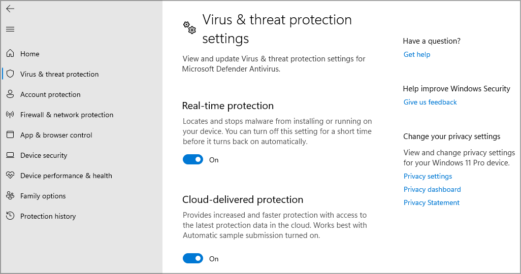Open the hamburger navigation menu icon
Viewport: 521px width, 274px height.
pos(10,29)
